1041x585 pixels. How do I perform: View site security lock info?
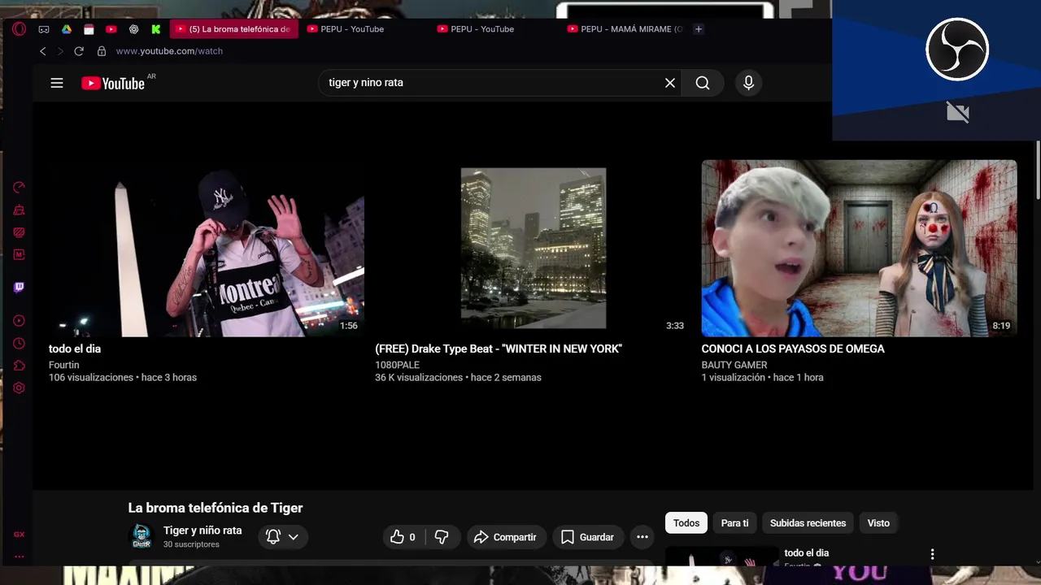102,51
